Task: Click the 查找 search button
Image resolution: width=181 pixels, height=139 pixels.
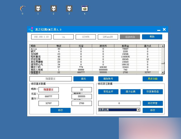Action: (84, 79)
